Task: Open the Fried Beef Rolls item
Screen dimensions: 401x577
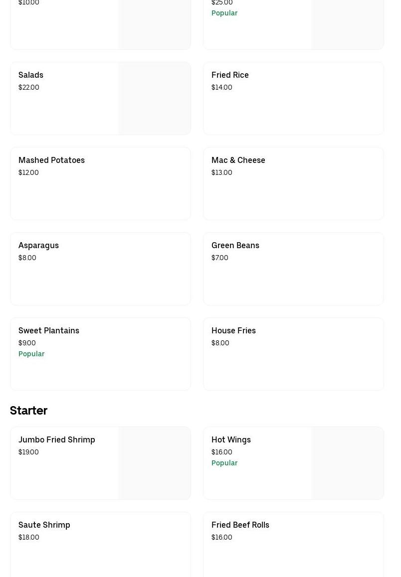Action: click(x=240, y=525)
